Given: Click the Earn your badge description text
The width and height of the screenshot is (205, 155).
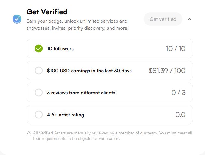Looking at the screenshot, I should [77, 25].
